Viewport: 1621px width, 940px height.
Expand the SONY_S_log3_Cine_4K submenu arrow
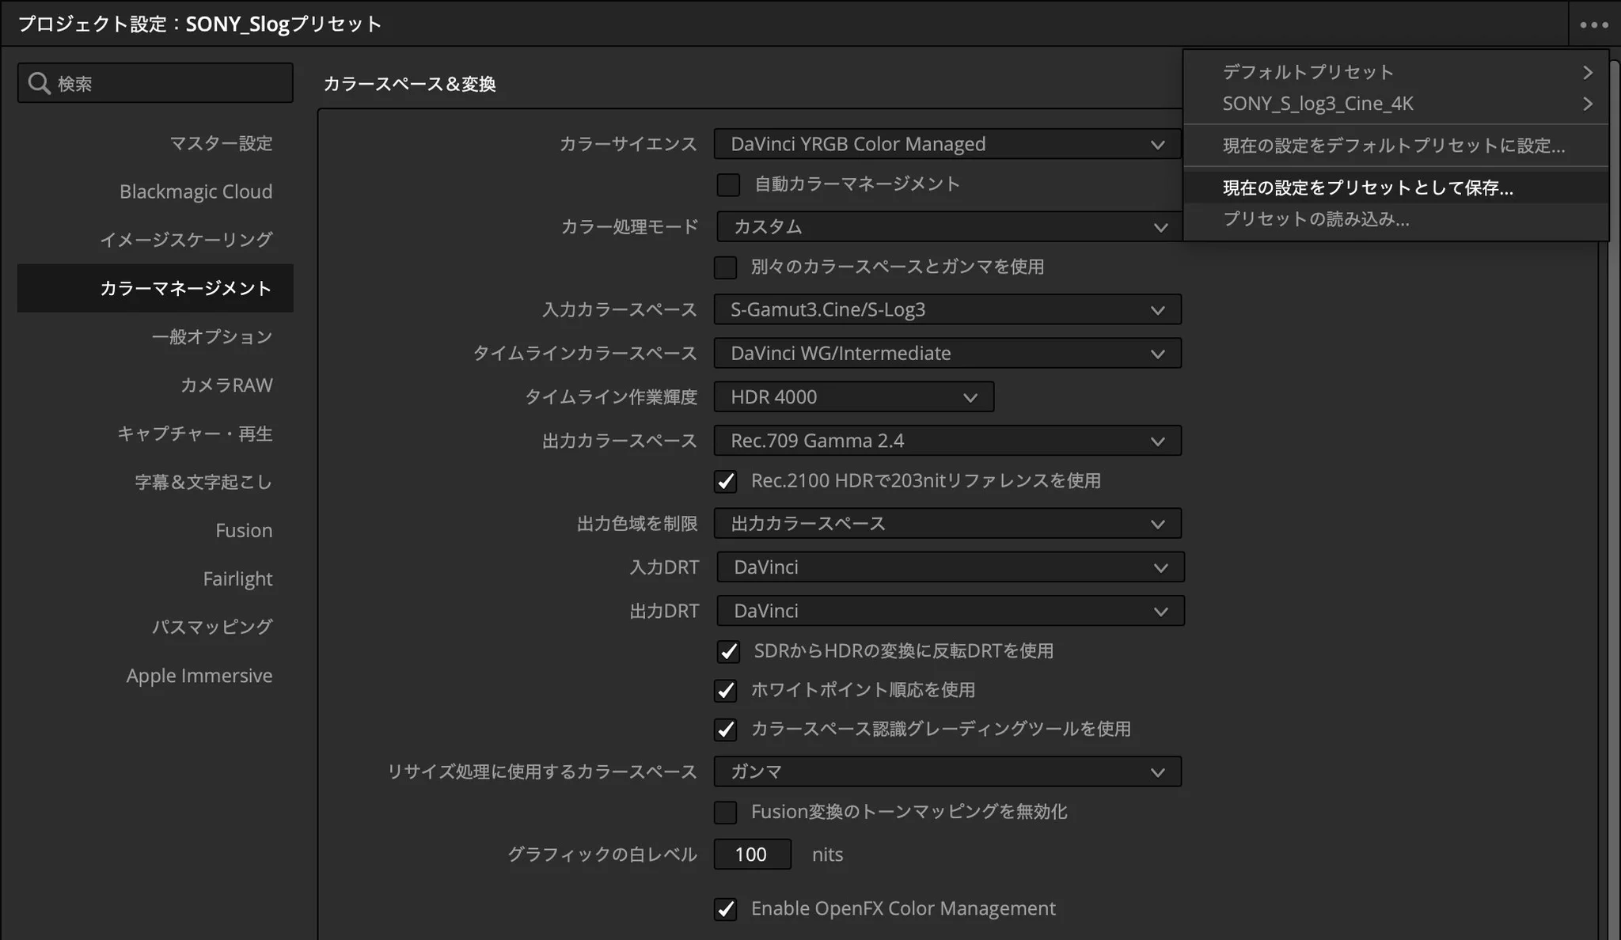pyautogui.click(x=1588, y=104)
